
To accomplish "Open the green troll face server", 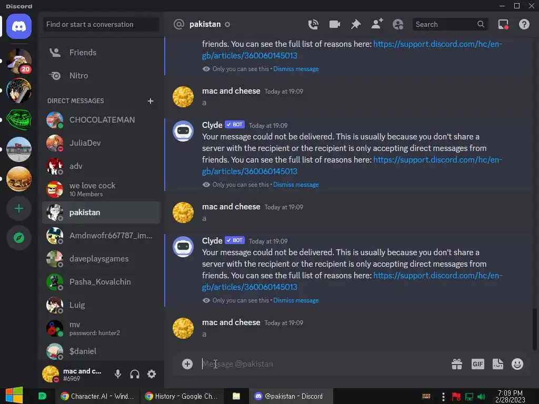I will (x=19, y=119).
